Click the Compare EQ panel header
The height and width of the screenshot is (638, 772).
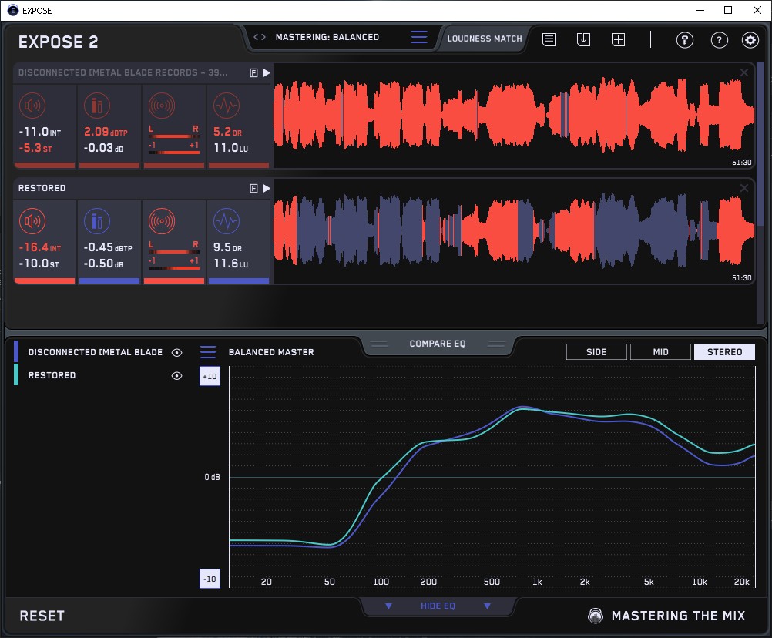pos(438,344)
